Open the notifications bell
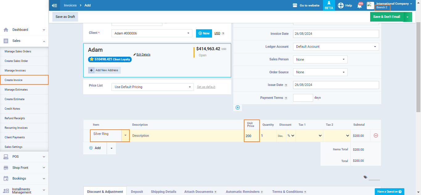The image size is (421, 195). click(359, 6)
